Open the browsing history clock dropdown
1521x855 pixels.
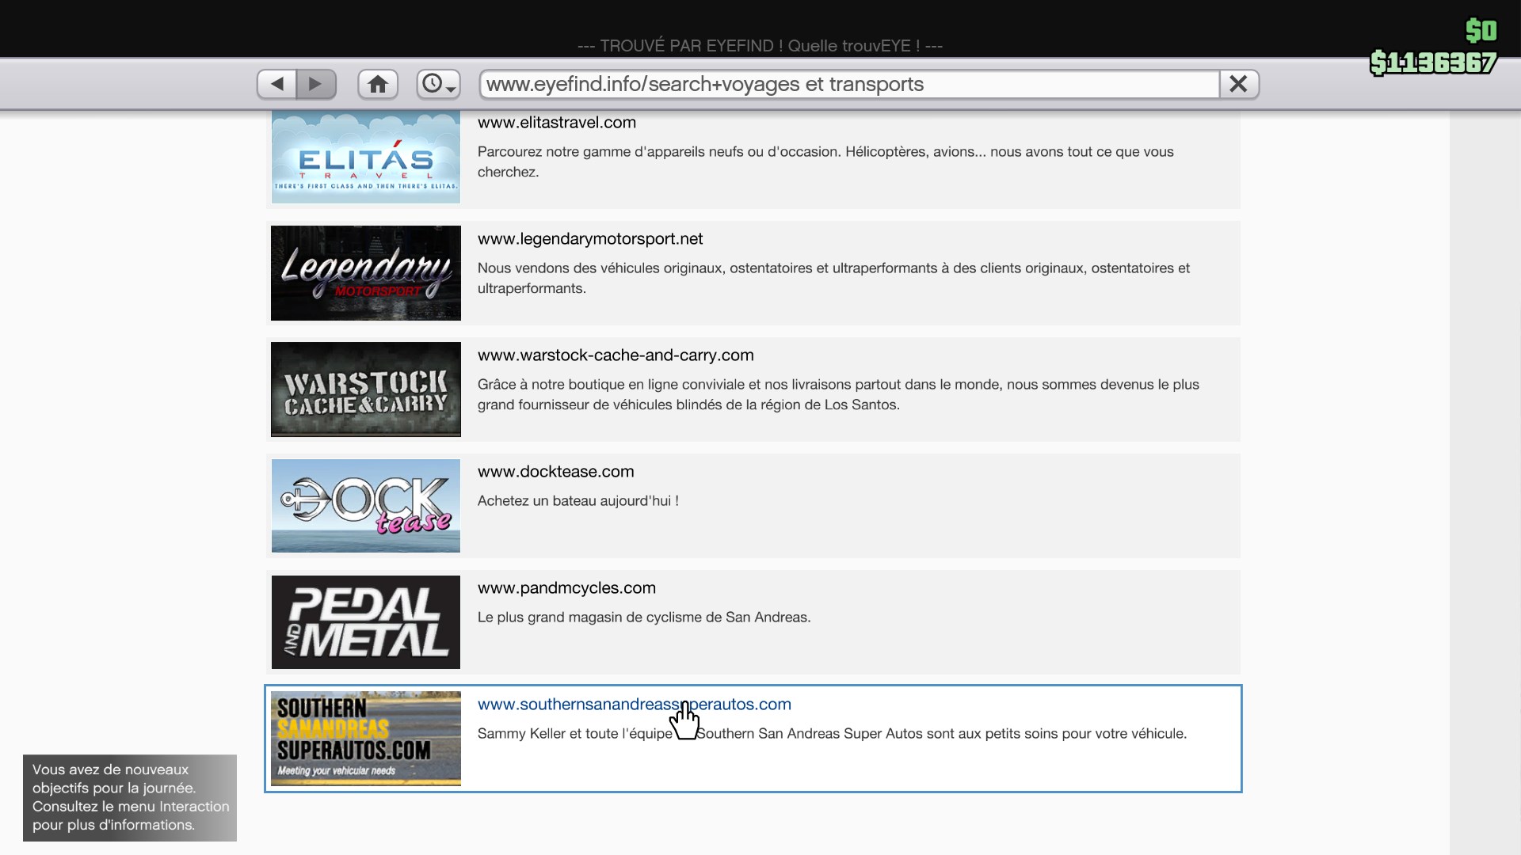coord(438,84)
